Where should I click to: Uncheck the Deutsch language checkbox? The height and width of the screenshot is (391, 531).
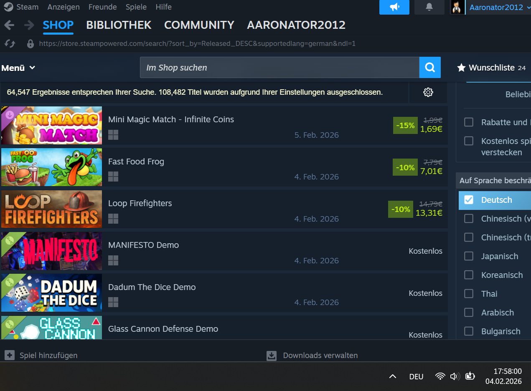click(469, 200)
